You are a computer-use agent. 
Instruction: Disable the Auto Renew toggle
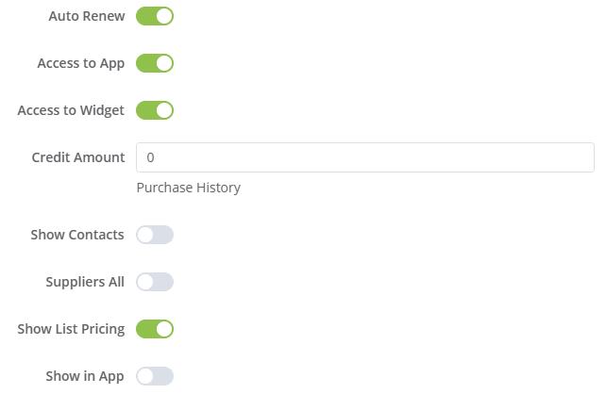[x=155, y=16]
